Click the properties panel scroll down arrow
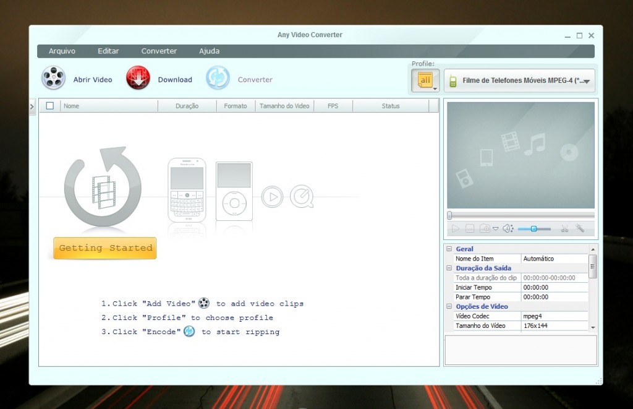The image size is (633, 409). click(x=593, y=328)
